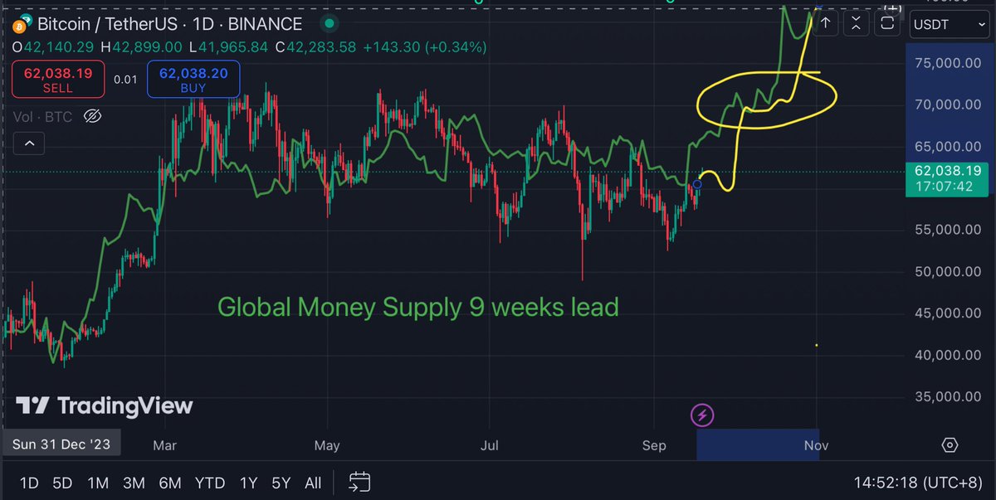Click the 50,000.00 price axis label

click(x=950, y=271)
